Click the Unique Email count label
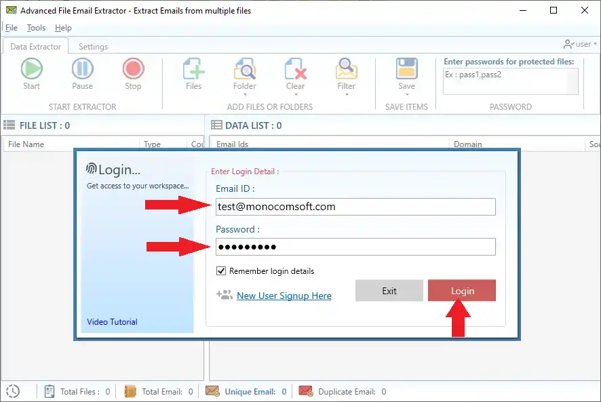This screenshot has width=601, height=402. 255,391
